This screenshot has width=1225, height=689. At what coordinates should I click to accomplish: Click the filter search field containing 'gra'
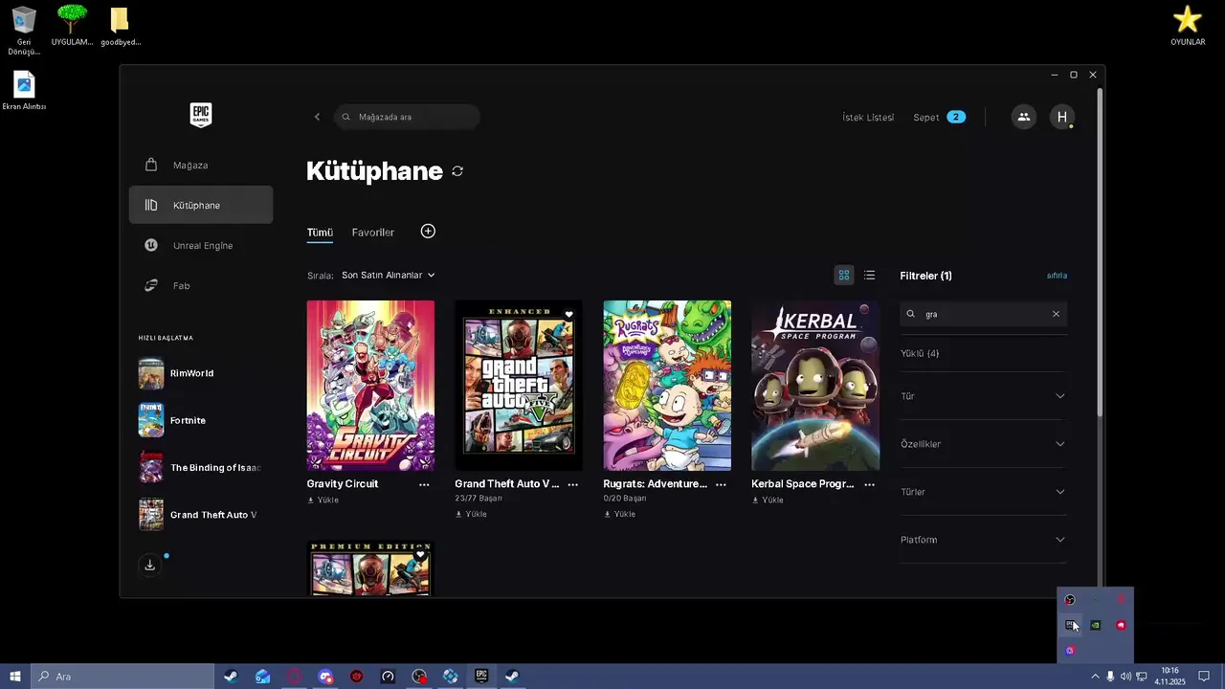click(983, 314)
